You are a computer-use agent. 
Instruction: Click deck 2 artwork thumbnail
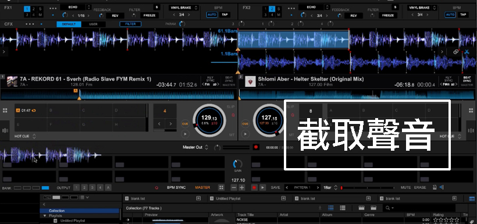(x=250, y=81)
